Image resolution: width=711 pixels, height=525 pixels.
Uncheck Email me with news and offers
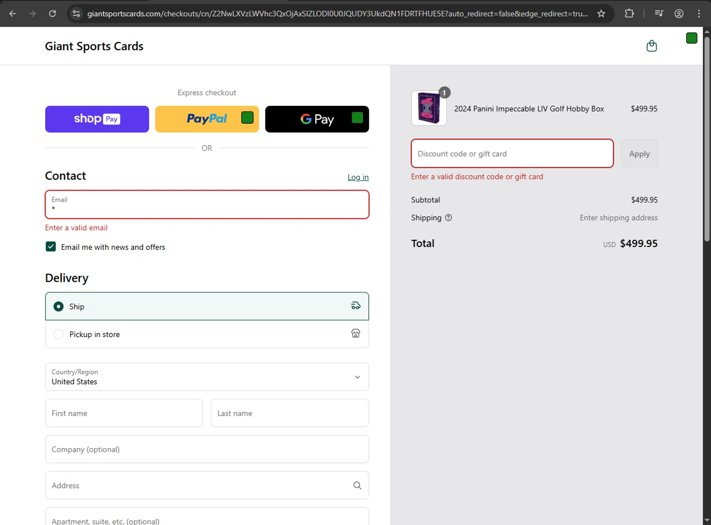[51, 247]
